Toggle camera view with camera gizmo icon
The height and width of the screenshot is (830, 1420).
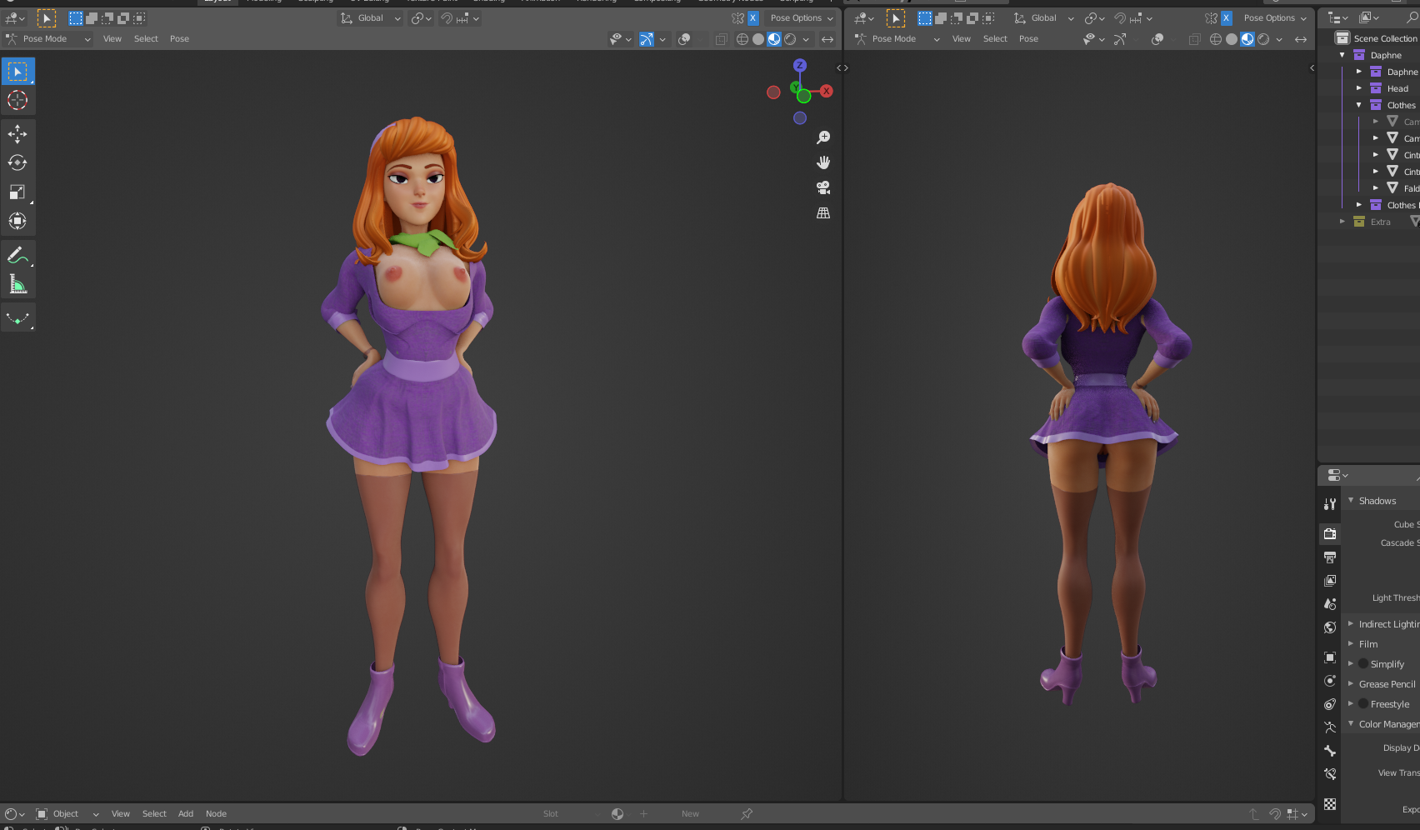tap(823, 187)
